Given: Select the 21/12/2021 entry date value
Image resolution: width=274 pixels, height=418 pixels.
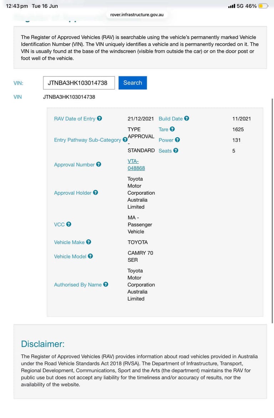Looking at the screenshot, I should (141, 119).
